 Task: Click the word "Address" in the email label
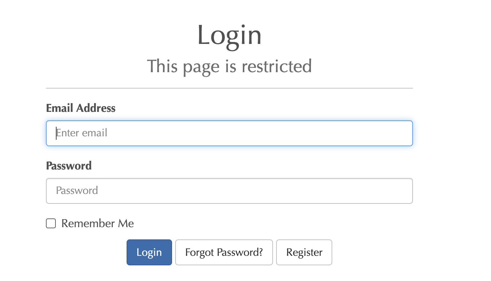coord(96,108)
